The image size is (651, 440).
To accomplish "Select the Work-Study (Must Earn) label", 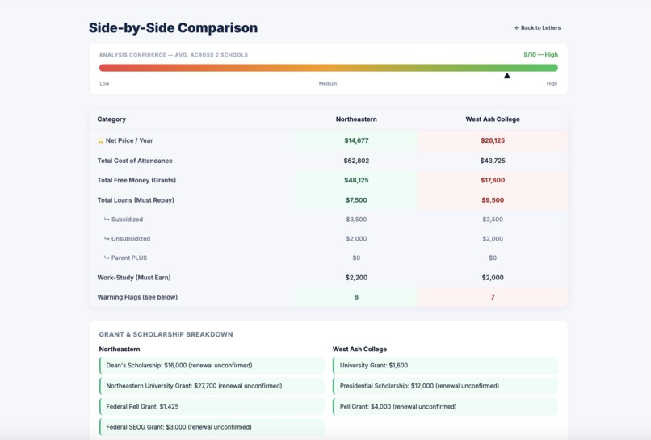I will tap(134, 277).
